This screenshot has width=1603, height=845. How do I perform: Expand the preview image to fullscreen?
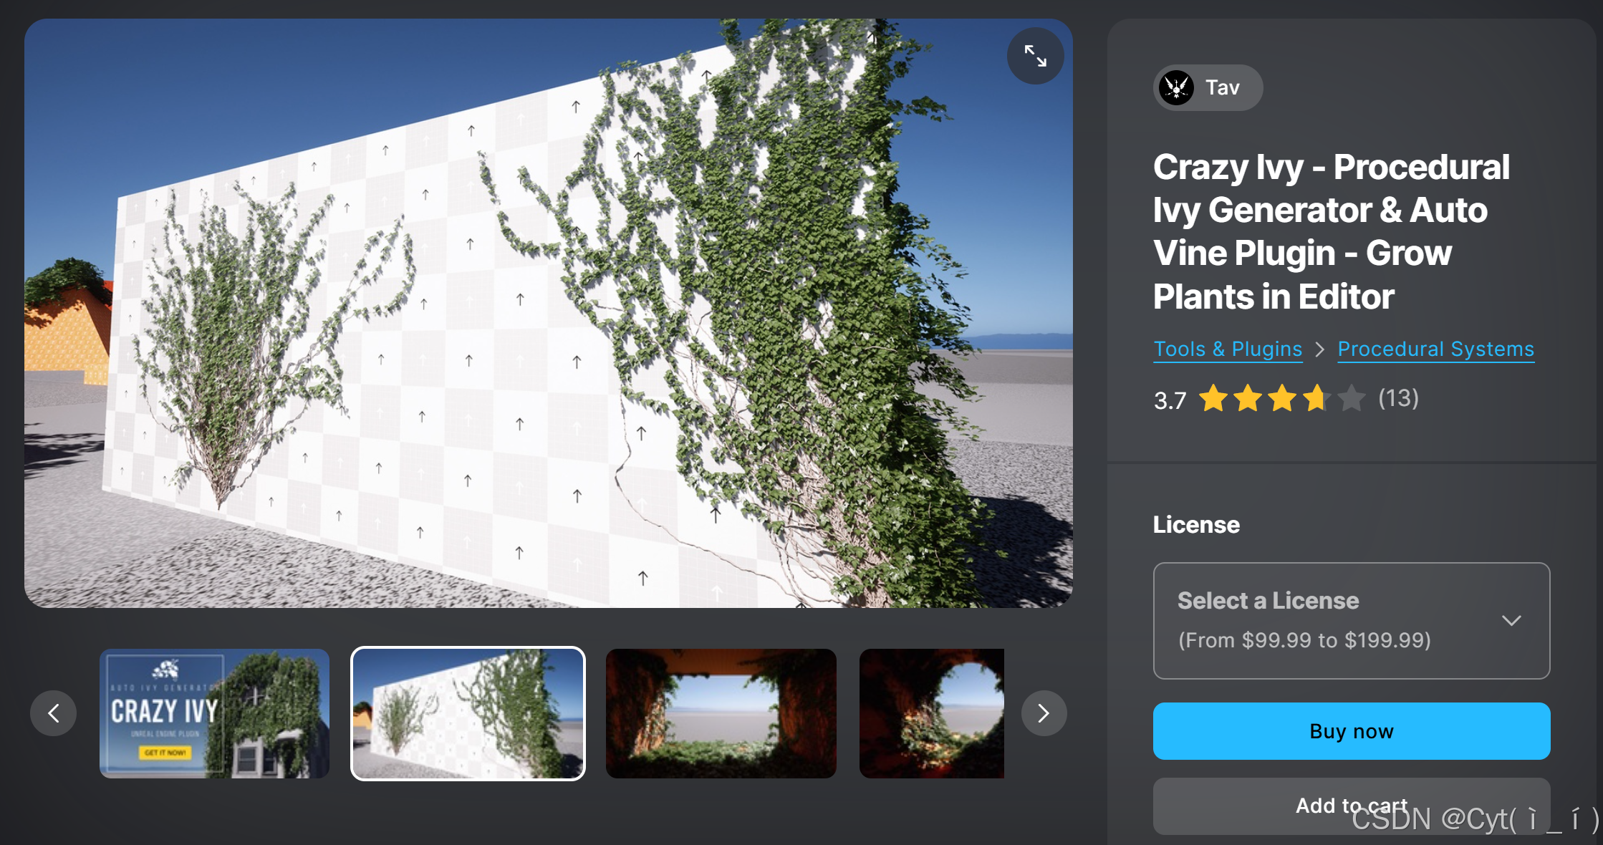point(1035,56)
